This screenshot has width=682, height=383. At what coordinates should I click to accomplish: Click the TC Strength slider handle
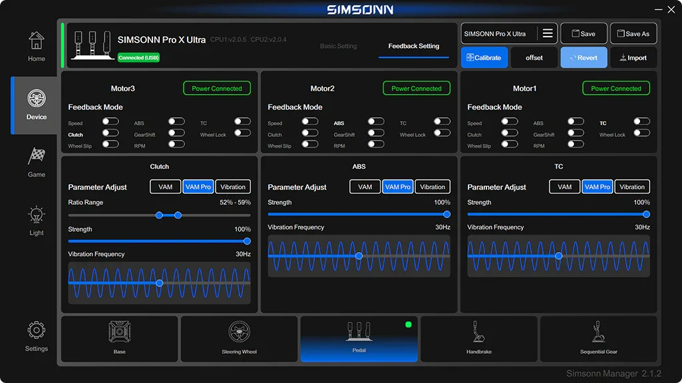tap(646, 214)
